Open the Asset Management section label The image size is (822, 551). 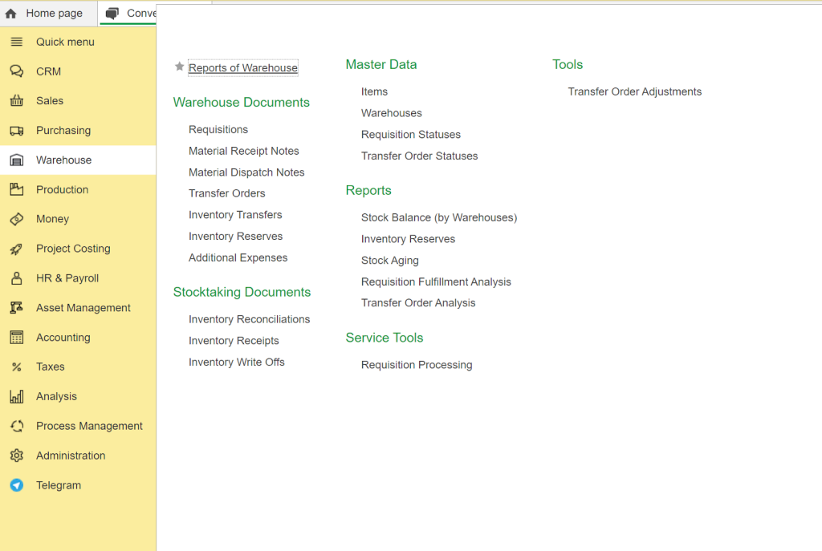pyautogui.click(x=83, y=308)
